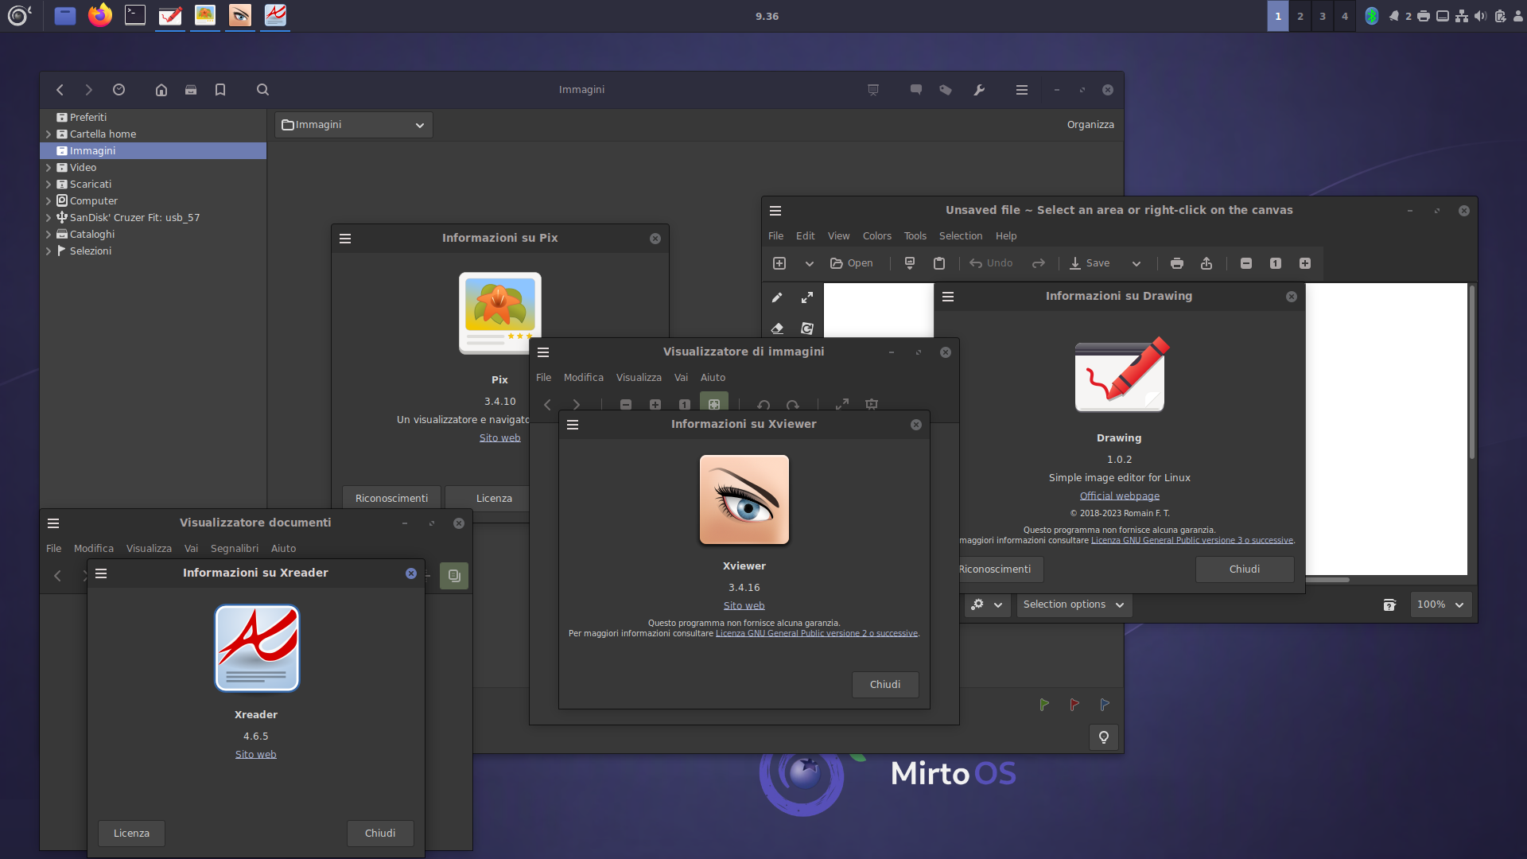The height and width of the screenshot is (859, 1527).
Task: Expand the Cataloghi tree node
Action: pos(49,235)
